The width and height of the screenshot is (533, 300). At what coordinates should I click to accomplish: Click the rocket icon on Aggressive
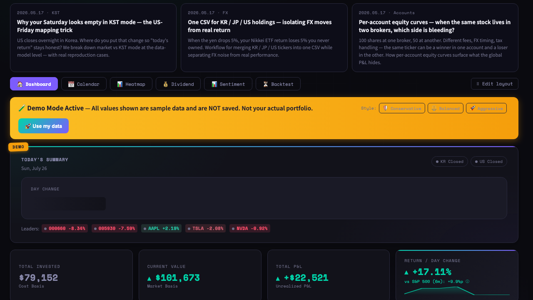(472, 108)
